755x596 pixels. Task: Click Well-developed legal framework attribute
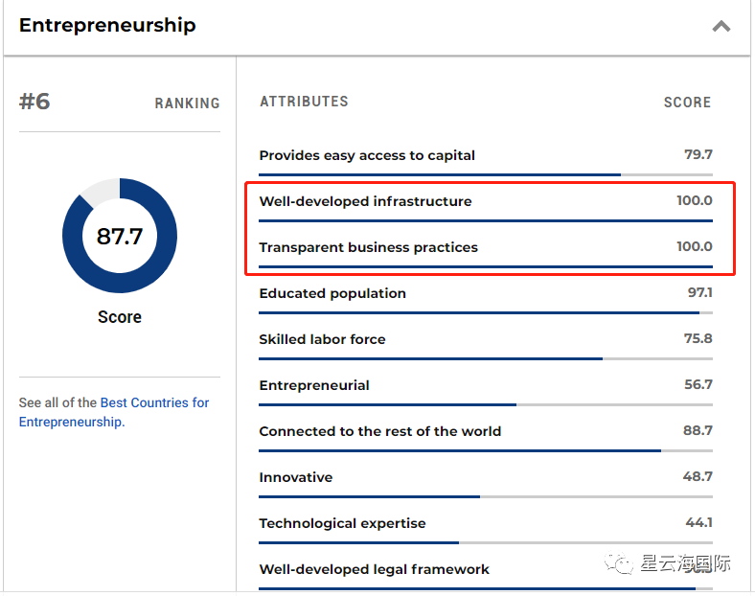click(374, 569)
